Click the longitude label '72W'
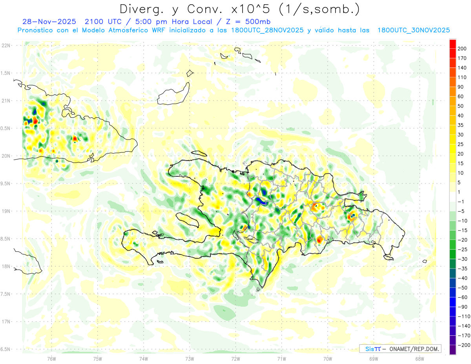The height and width of the screenshot is (364, 471). coord(235,359)
